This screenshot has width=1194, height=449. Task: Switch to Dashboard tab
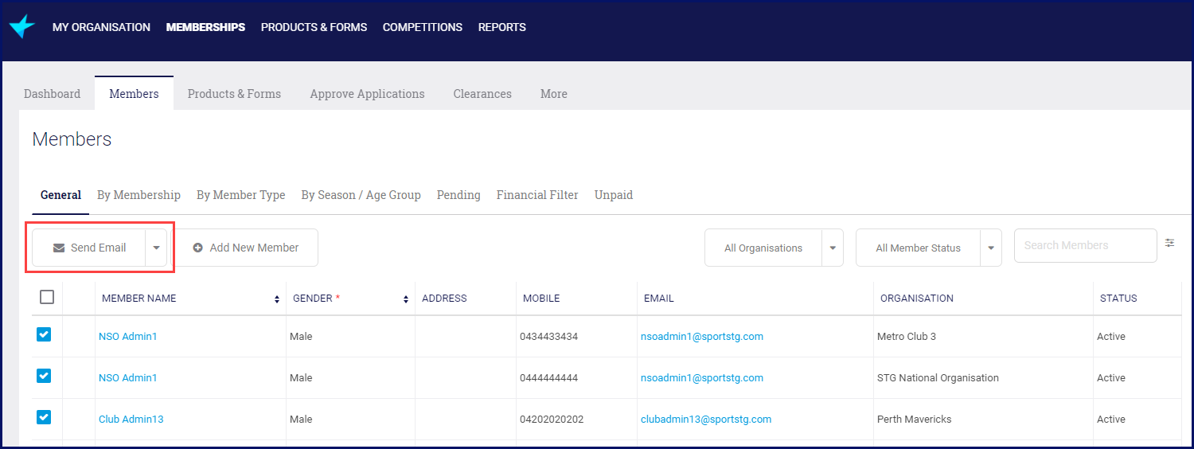(x=53, y=94)
